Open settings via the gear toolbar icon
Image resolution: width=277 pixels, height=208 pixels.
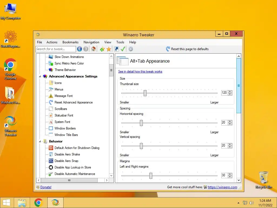tap(131, 49)
